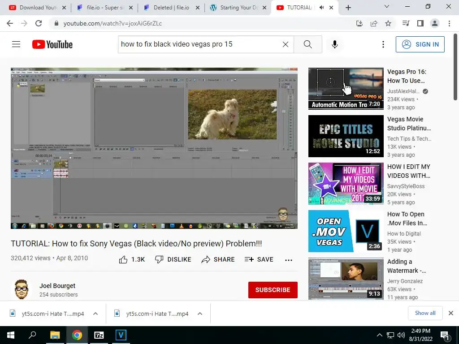Mute the TUTORIAL tab via speaker icon

321,8
